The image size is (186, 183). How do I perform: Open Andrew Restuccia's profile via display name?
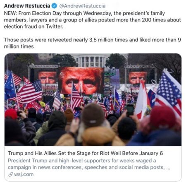(27, 6)
